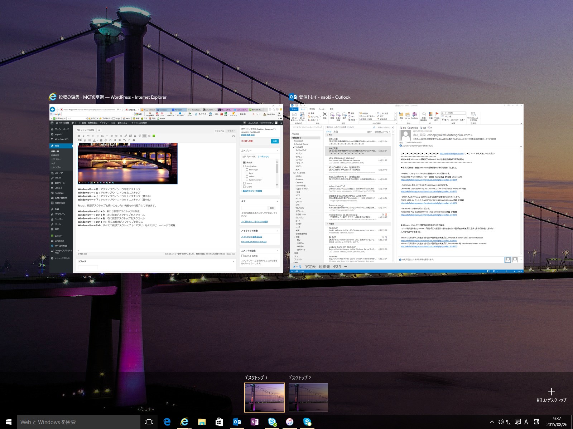Screen dimensions: 573x429
Task: Toggle the 未分類 category checkbox
Action: point(244,162)
